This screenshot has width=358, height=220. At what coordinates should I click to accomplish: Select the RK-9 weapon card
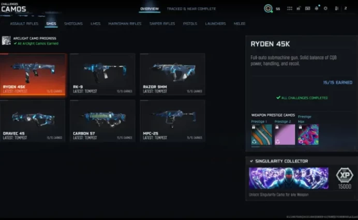pyautogui.click(x=102, y=74)
